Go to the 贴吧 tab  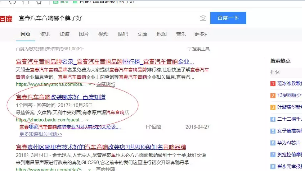123,34
